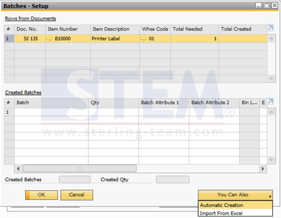Select the Item Description column header

(x=115, y=29)
